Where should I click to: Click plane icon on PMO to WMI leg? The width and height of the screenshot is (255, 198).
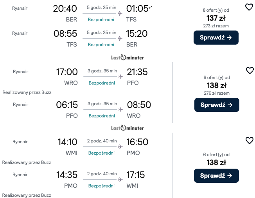[x=120, y=179]
